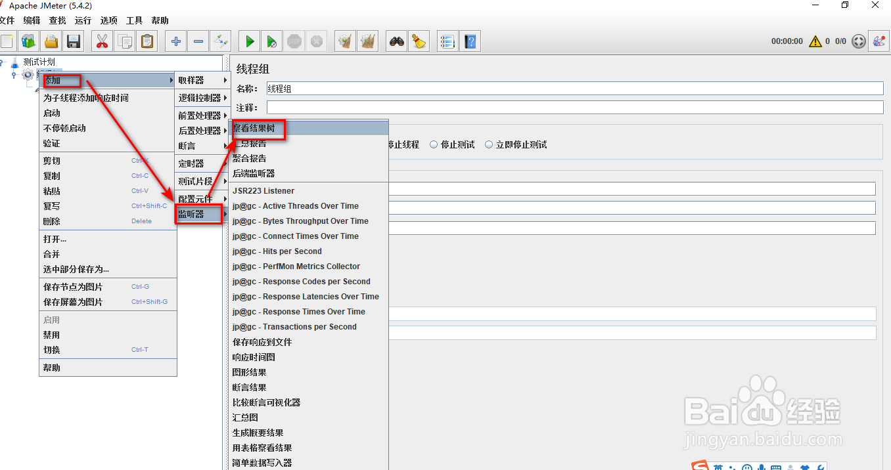Open Search with binoculars icon
Screen dimensions: 891x470
pos(396,41)
